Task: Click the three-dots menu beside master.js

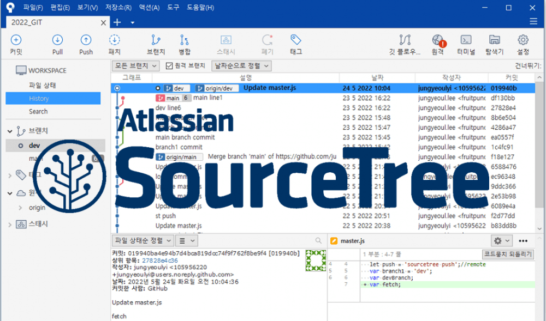Action: [523, 241]
